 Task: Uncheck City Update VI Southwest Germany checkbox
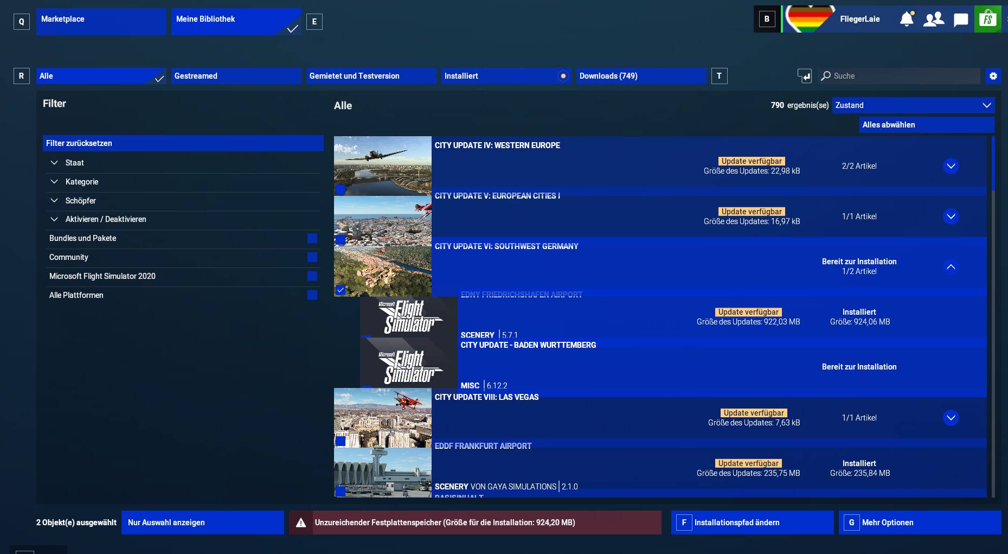[x=340, y=290]
